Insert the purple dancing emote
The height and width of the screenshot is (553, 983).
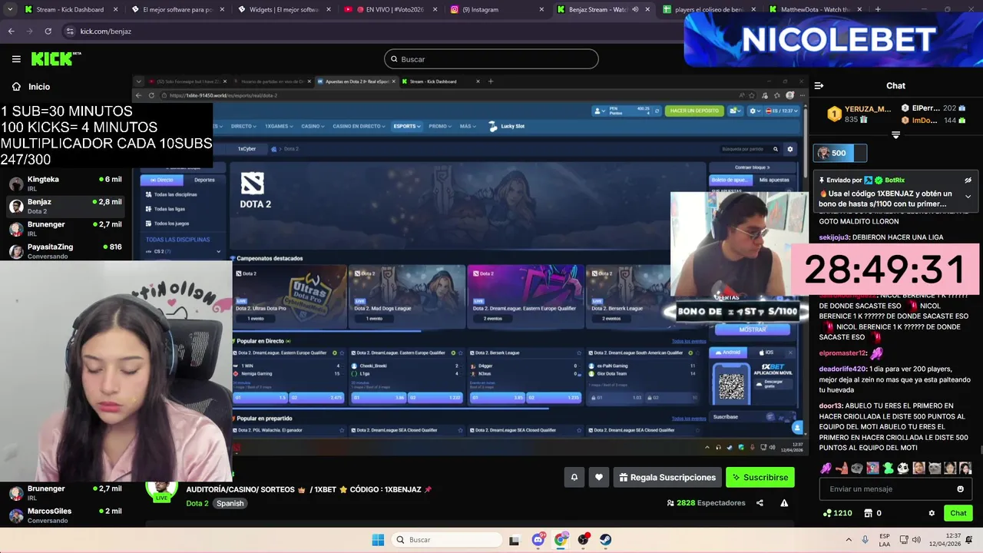(826, 468)
